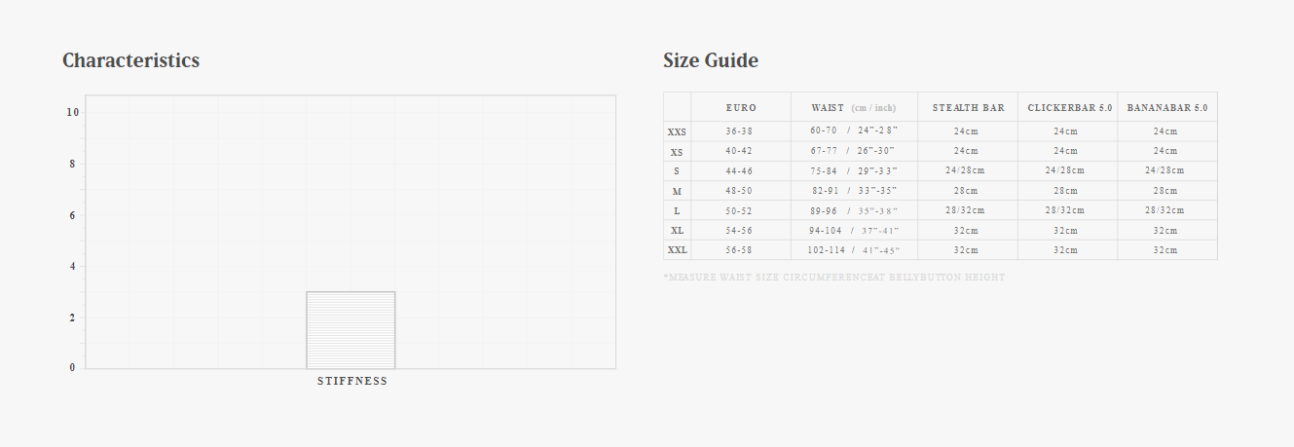
Task: Select the BANANABAR 5.0 column header
Action: [x=1166, y=107]
